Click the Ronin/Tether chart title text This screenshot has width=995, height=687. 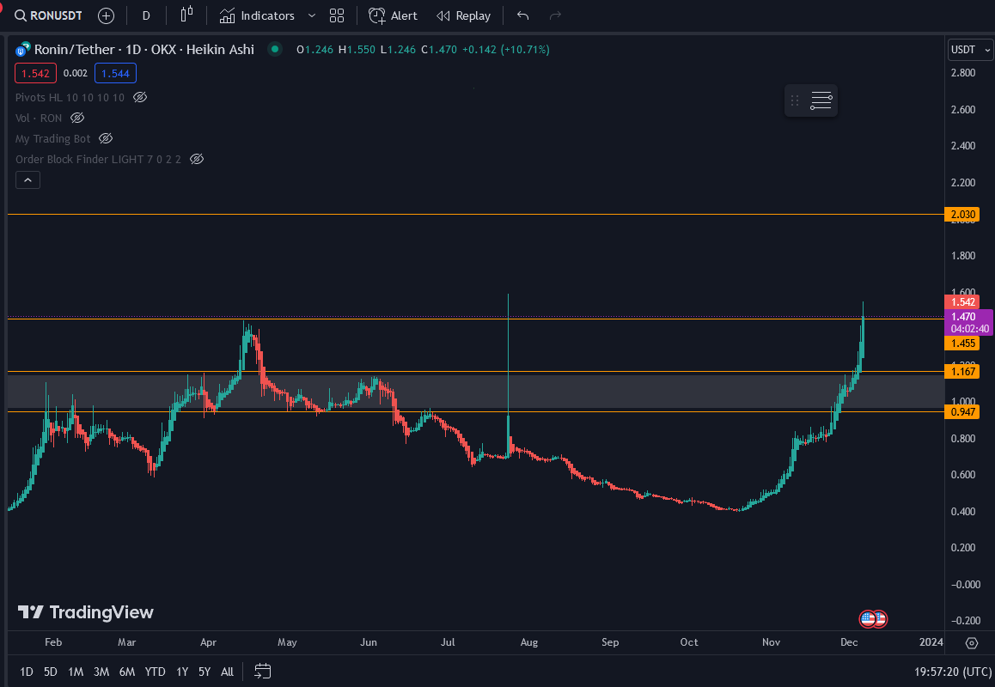pyautogui.click(x=144, y=50)
